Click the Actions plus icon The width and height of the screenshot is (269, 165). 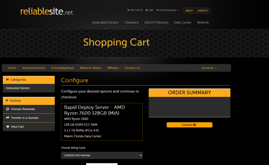(x=7, y=101)
